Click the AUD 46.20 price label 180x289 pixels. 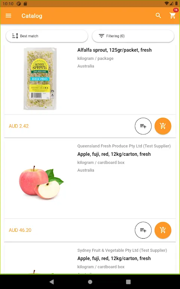click(x=20, y=230)
